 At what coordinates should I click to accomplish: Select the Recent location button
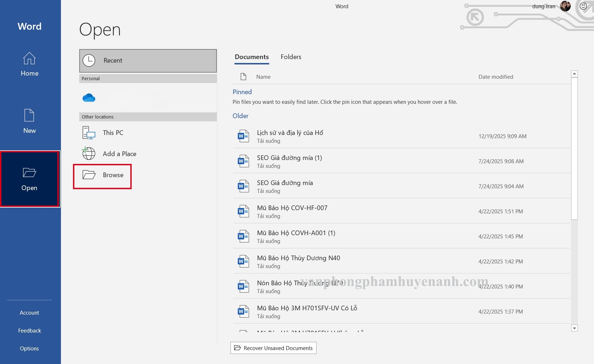148,61
